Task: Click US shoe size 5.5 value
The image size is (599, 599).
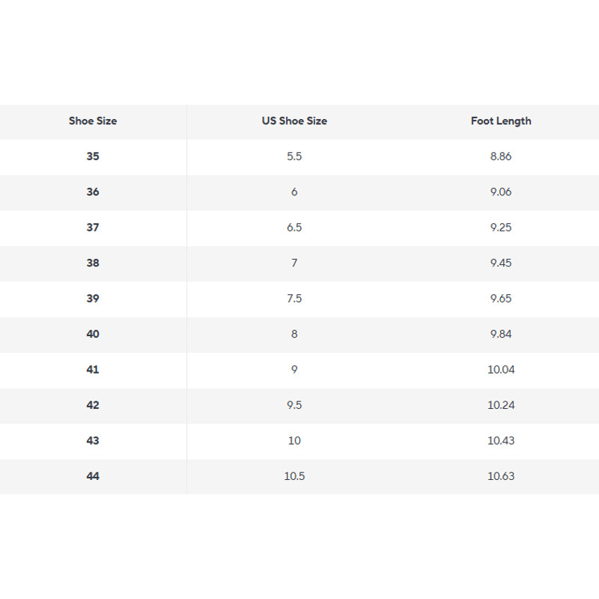Action: [294, 156]
